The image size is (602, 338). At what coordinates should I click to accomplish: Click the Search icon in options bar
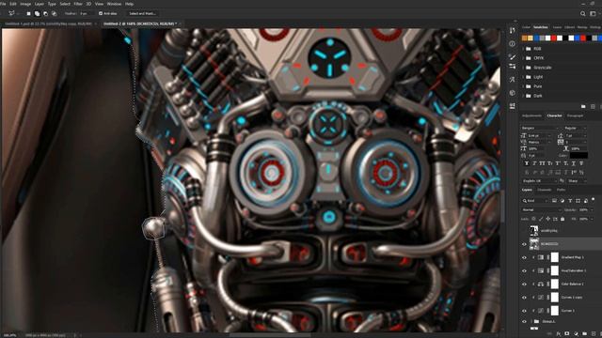point(583,14)
